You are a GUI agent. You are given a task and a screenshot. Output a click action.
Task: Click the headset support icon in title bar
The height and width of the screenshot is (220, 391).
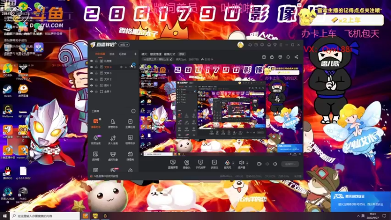pos(250,45)
